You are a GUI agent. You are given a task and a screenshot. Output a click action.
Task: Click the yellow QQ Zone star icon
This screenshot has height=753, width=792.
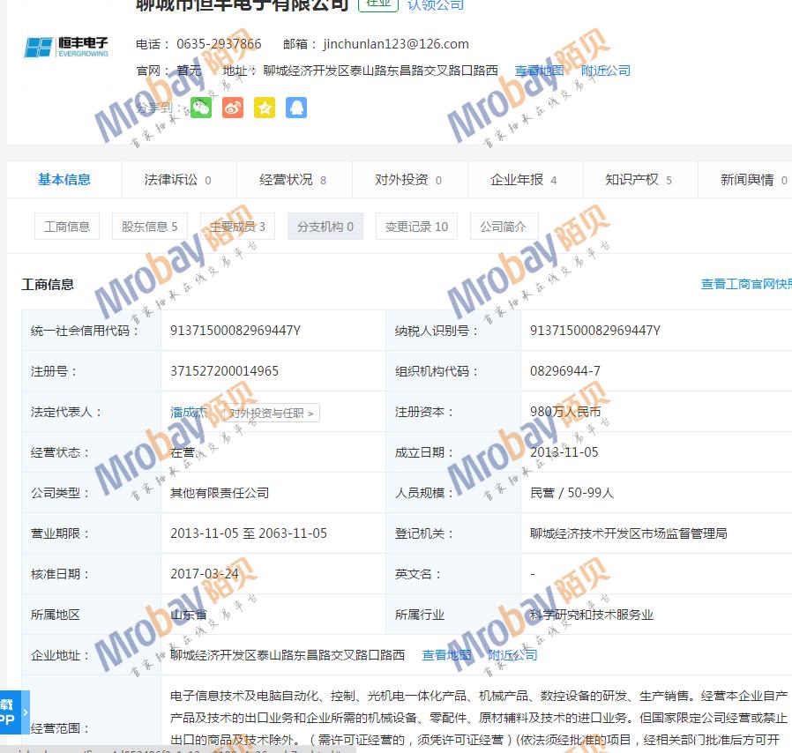pyautogui.click(x=265, y=108)
